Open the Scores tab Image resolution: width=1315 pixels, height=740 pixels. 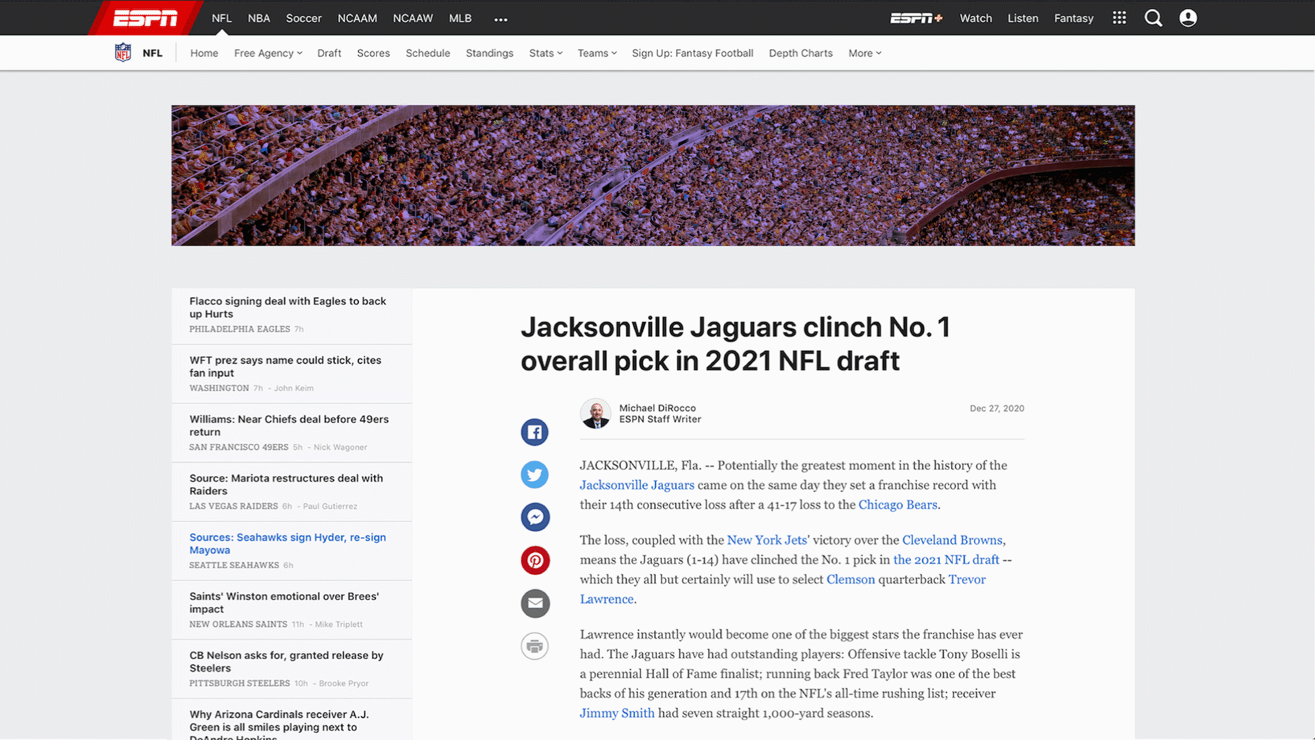(x=373, y=53)
